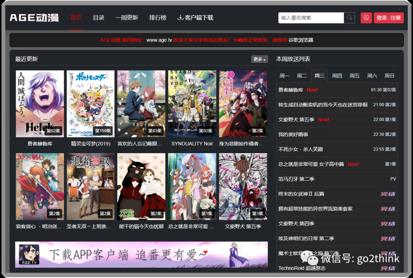Image resolution: width=413 pixels, height=278 pixels.
Task: Click 第150集 episode badge on 精灵宝可梦
Action: pos(103,131)
